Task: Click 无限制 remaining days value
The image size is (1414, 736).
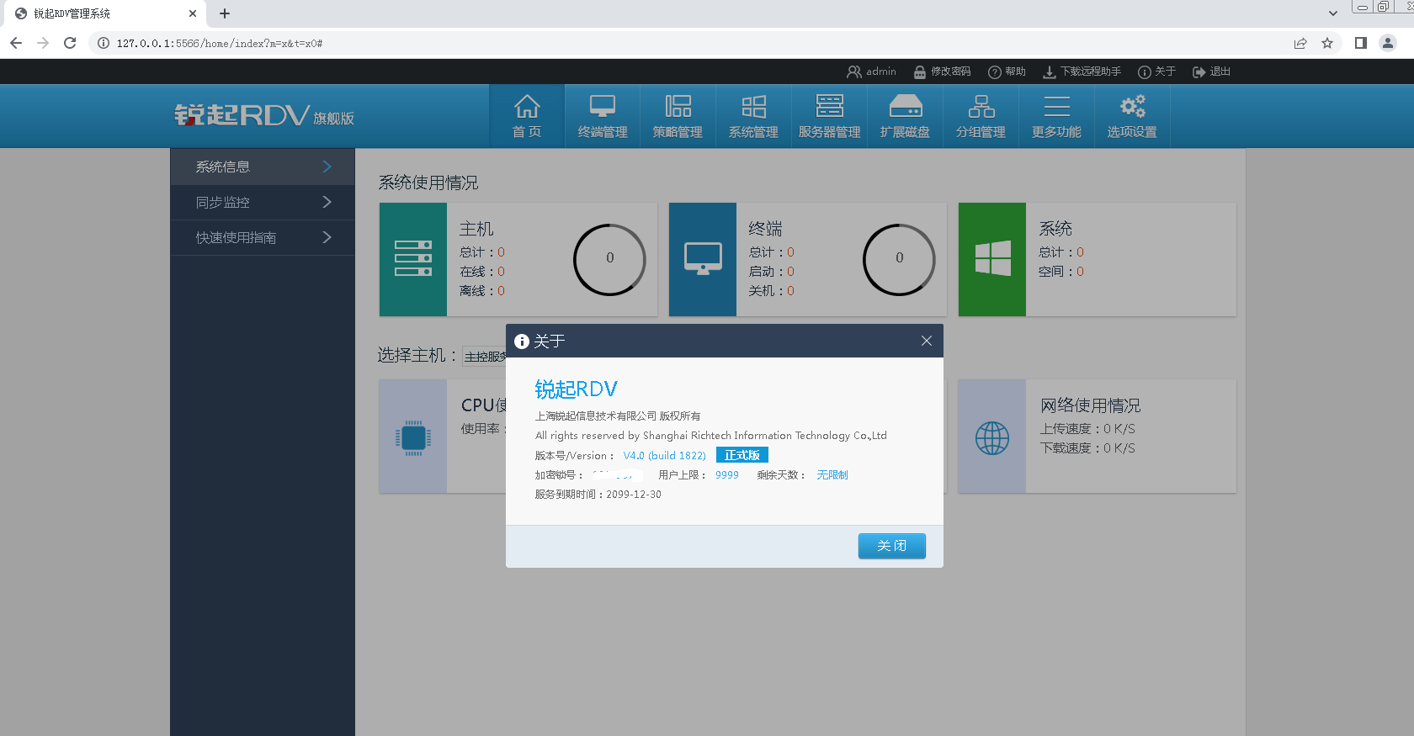Action: (832, 475)
